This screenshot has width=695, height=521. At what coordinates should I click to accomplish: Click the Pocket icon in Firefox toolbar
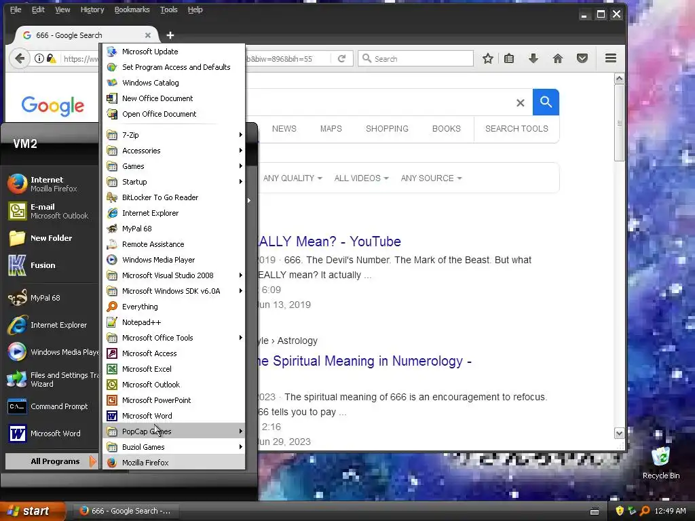(x=582, y=58)
